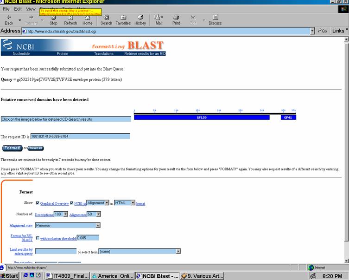Viewport: 349px width, 280px height.
Task: Open the Graphical Overview link
Action: click(55, 203)
